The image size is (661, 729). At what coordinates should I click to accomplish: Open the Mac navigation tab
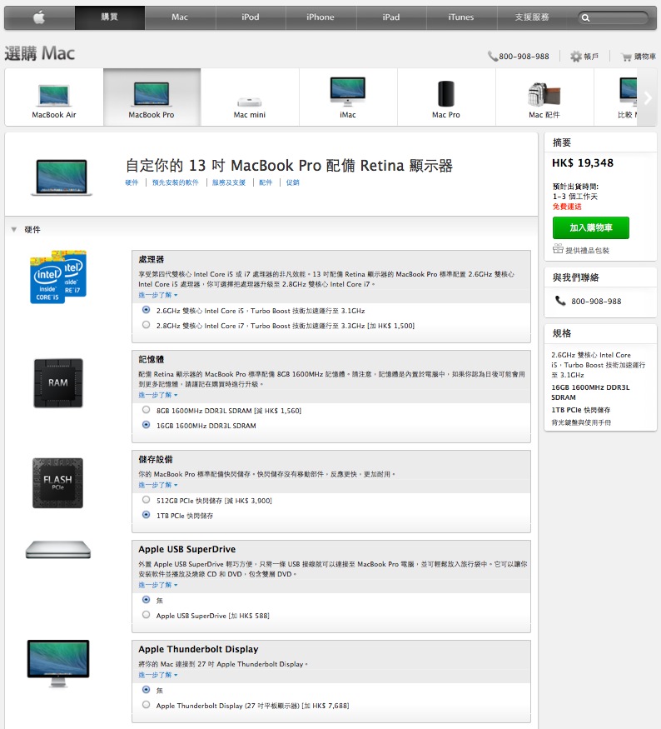pyautogui.click(x=180, y=17)
